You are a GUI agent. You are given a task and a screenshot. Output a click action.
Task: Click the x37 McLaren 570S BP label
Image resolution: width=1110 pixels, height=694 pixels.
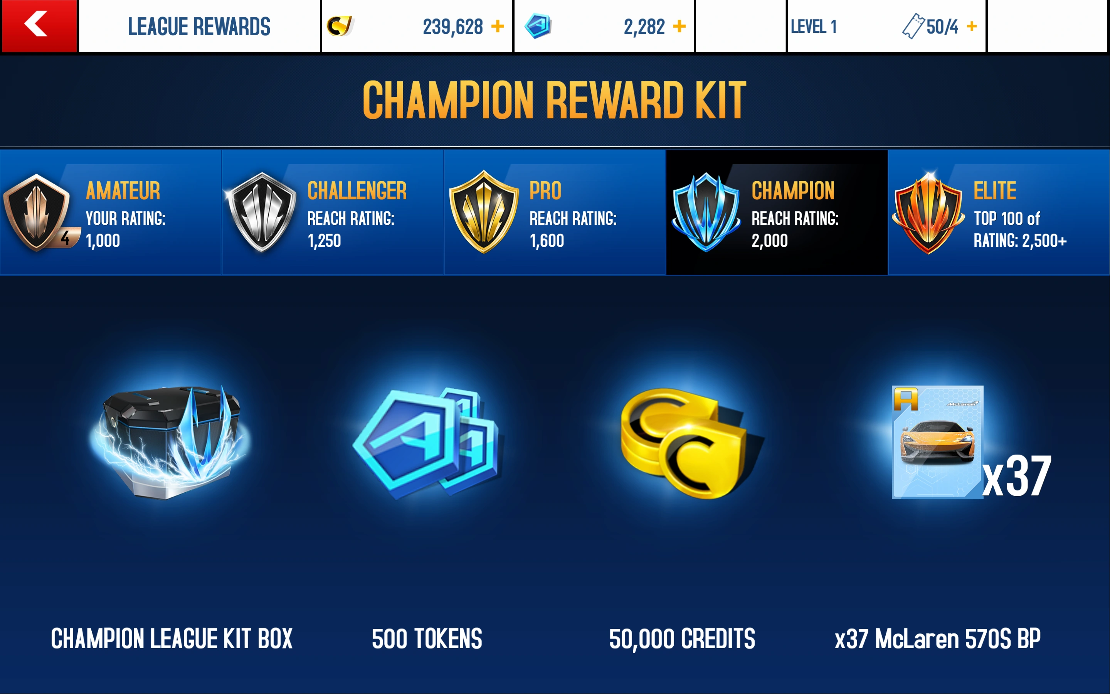937,638
